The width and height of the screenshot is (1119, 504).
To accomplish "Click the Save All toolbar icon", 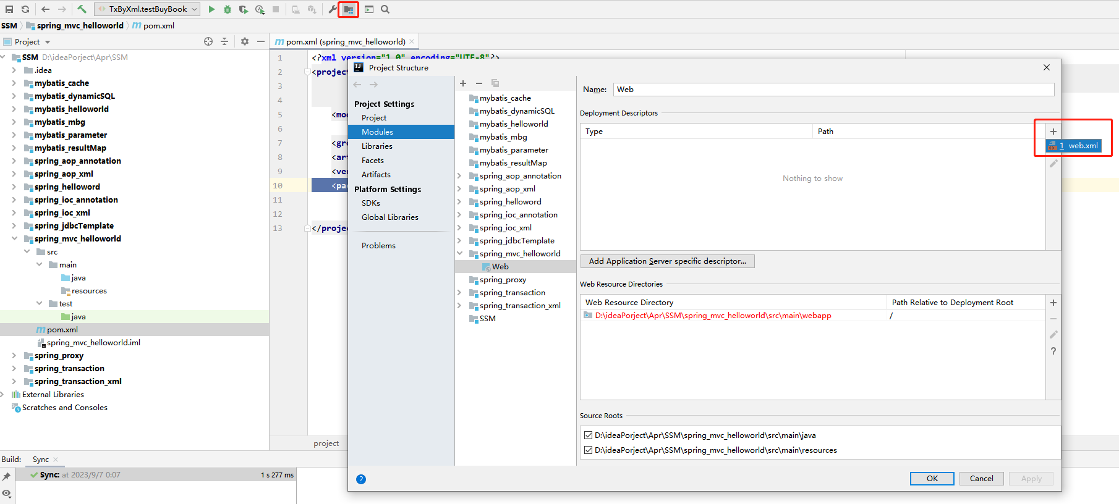I will click(9, 9).
